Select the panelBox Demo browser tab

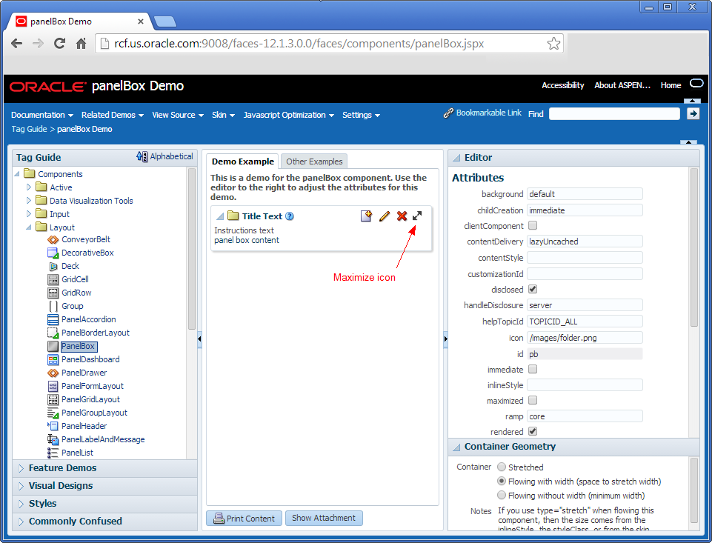[x=80, y=21]
